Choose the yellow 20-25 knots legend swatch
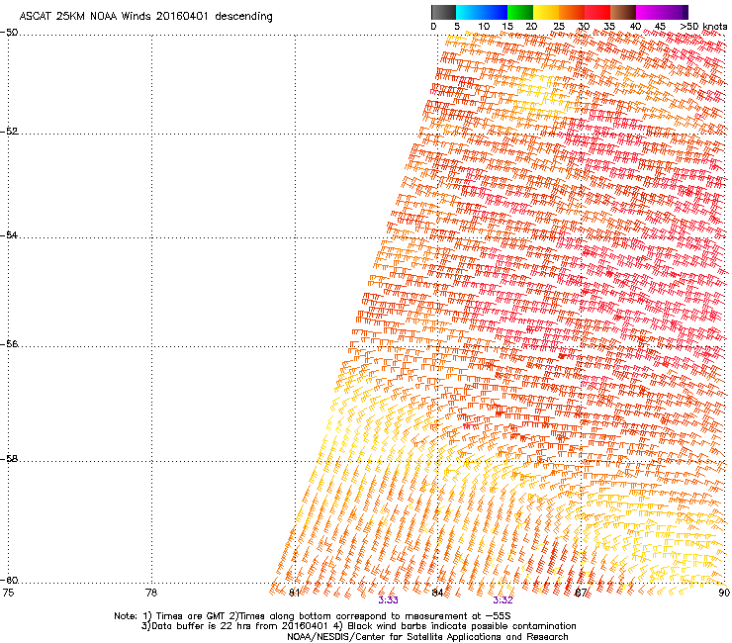The width and height of the screenshot is (732, 643). pos(546,12)
